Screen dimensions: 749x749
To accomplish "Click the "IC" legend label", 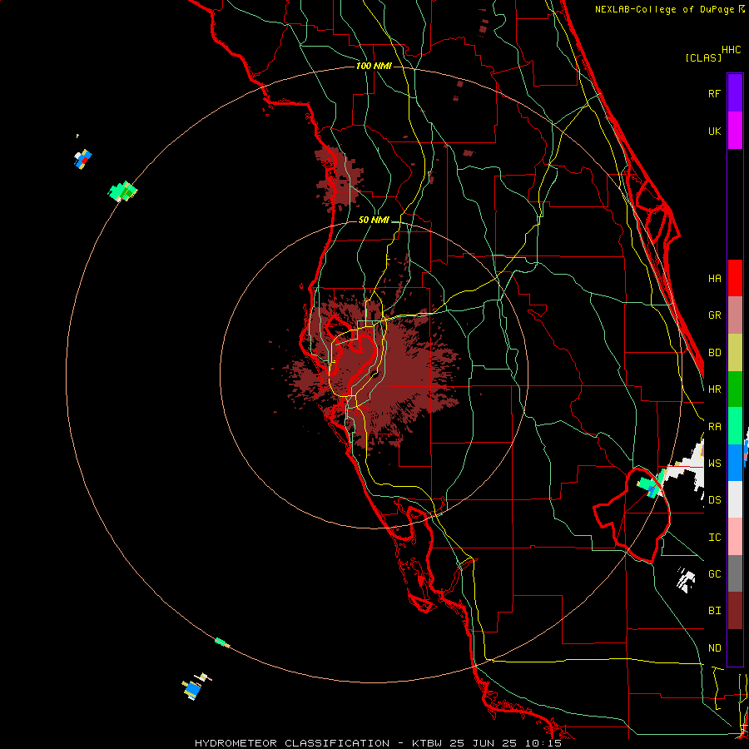I will pyautogui.click(x=714, y=538).
